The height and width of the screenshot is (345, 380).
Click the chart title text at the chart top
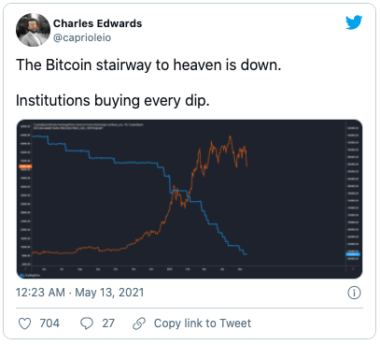(88, 126)
